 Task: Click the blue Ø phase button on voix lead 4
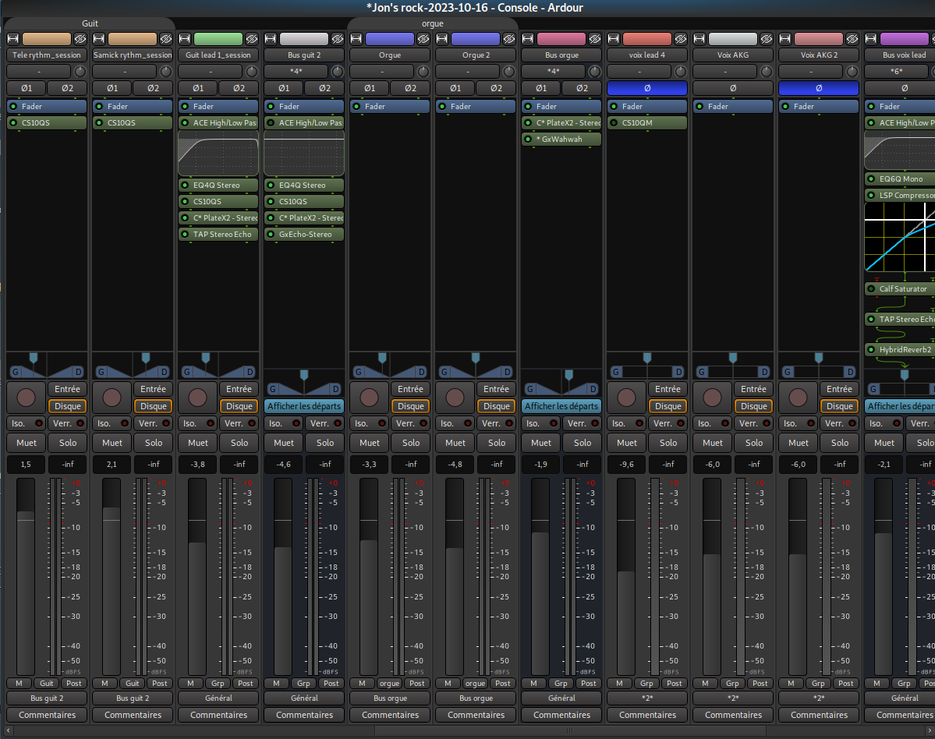[x=647, y=88]
